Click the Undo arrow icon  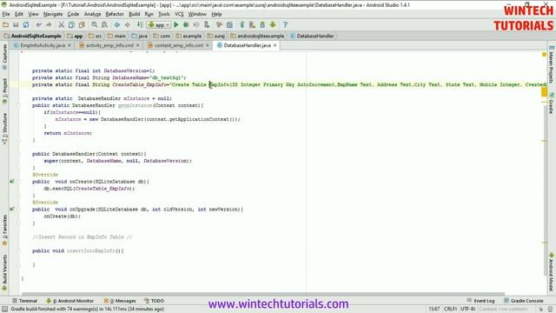[38, 25]
